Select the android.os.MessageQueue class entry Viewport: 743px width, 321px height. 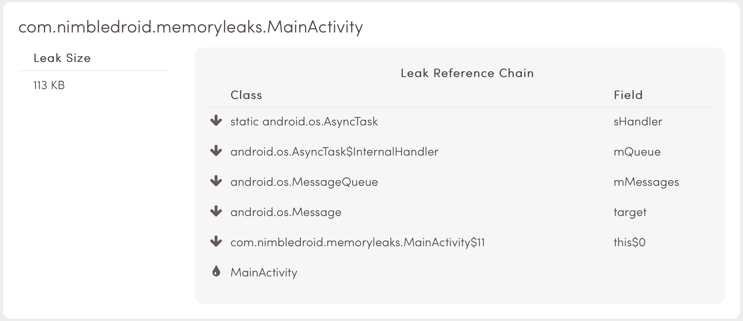point(304,182)
